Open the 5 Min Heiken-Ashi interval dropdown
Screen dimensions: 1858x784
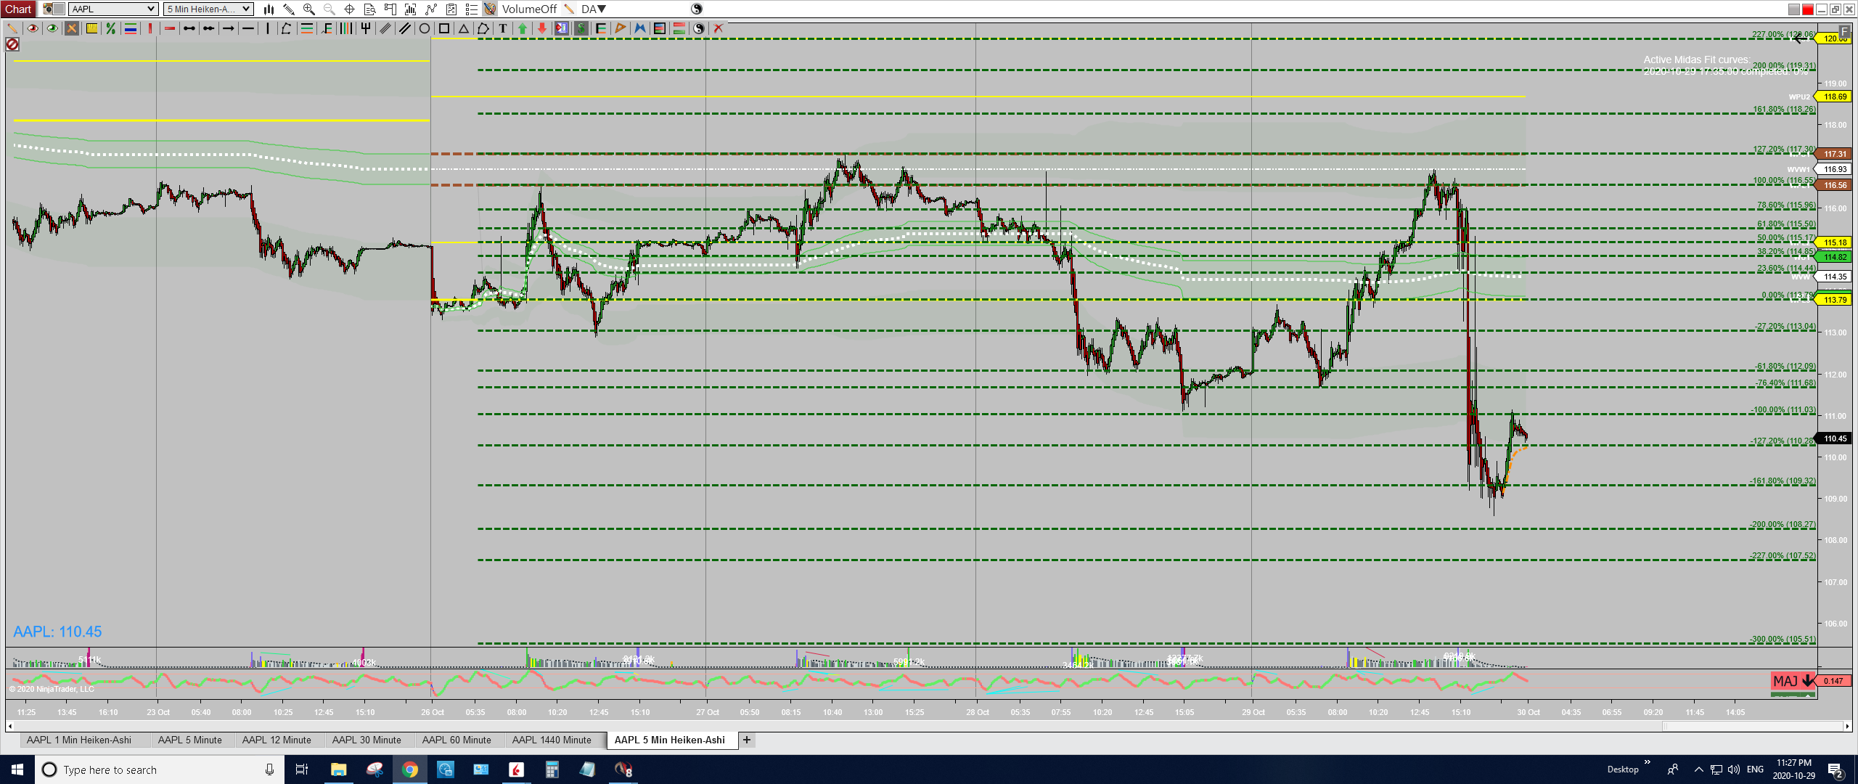click(x=208, y=9)
